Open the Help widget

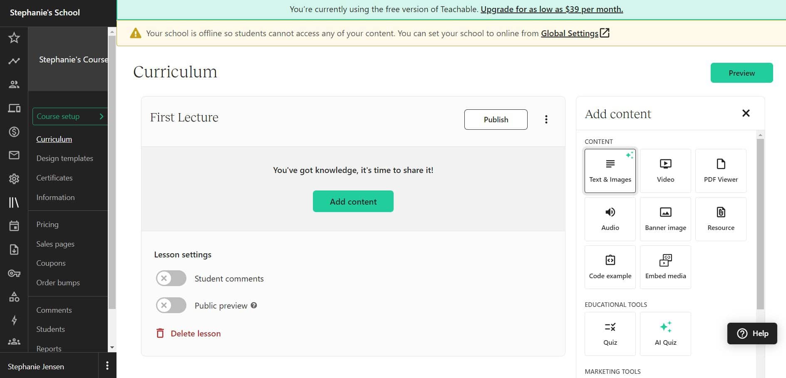tap(752, 334)
